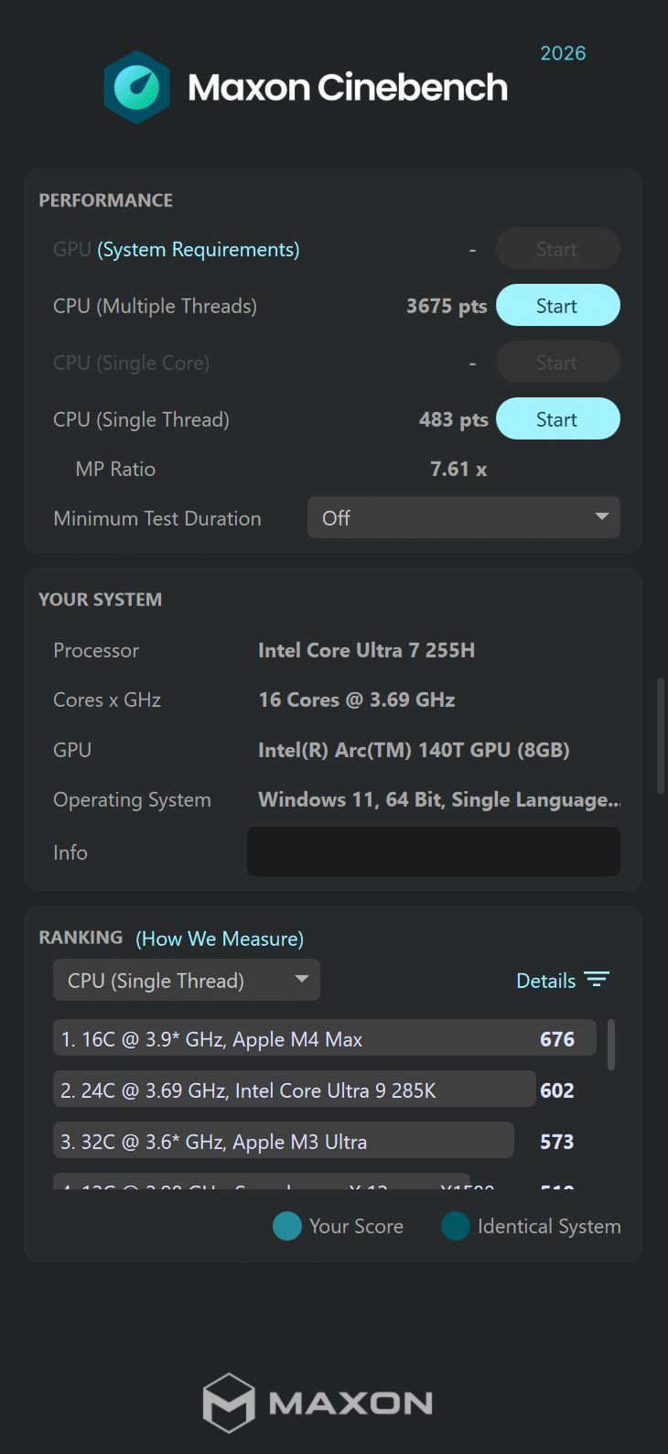Open the GPU System Requirements link
This screenshot has width=668, height=1454.
(x=199, y=250)
